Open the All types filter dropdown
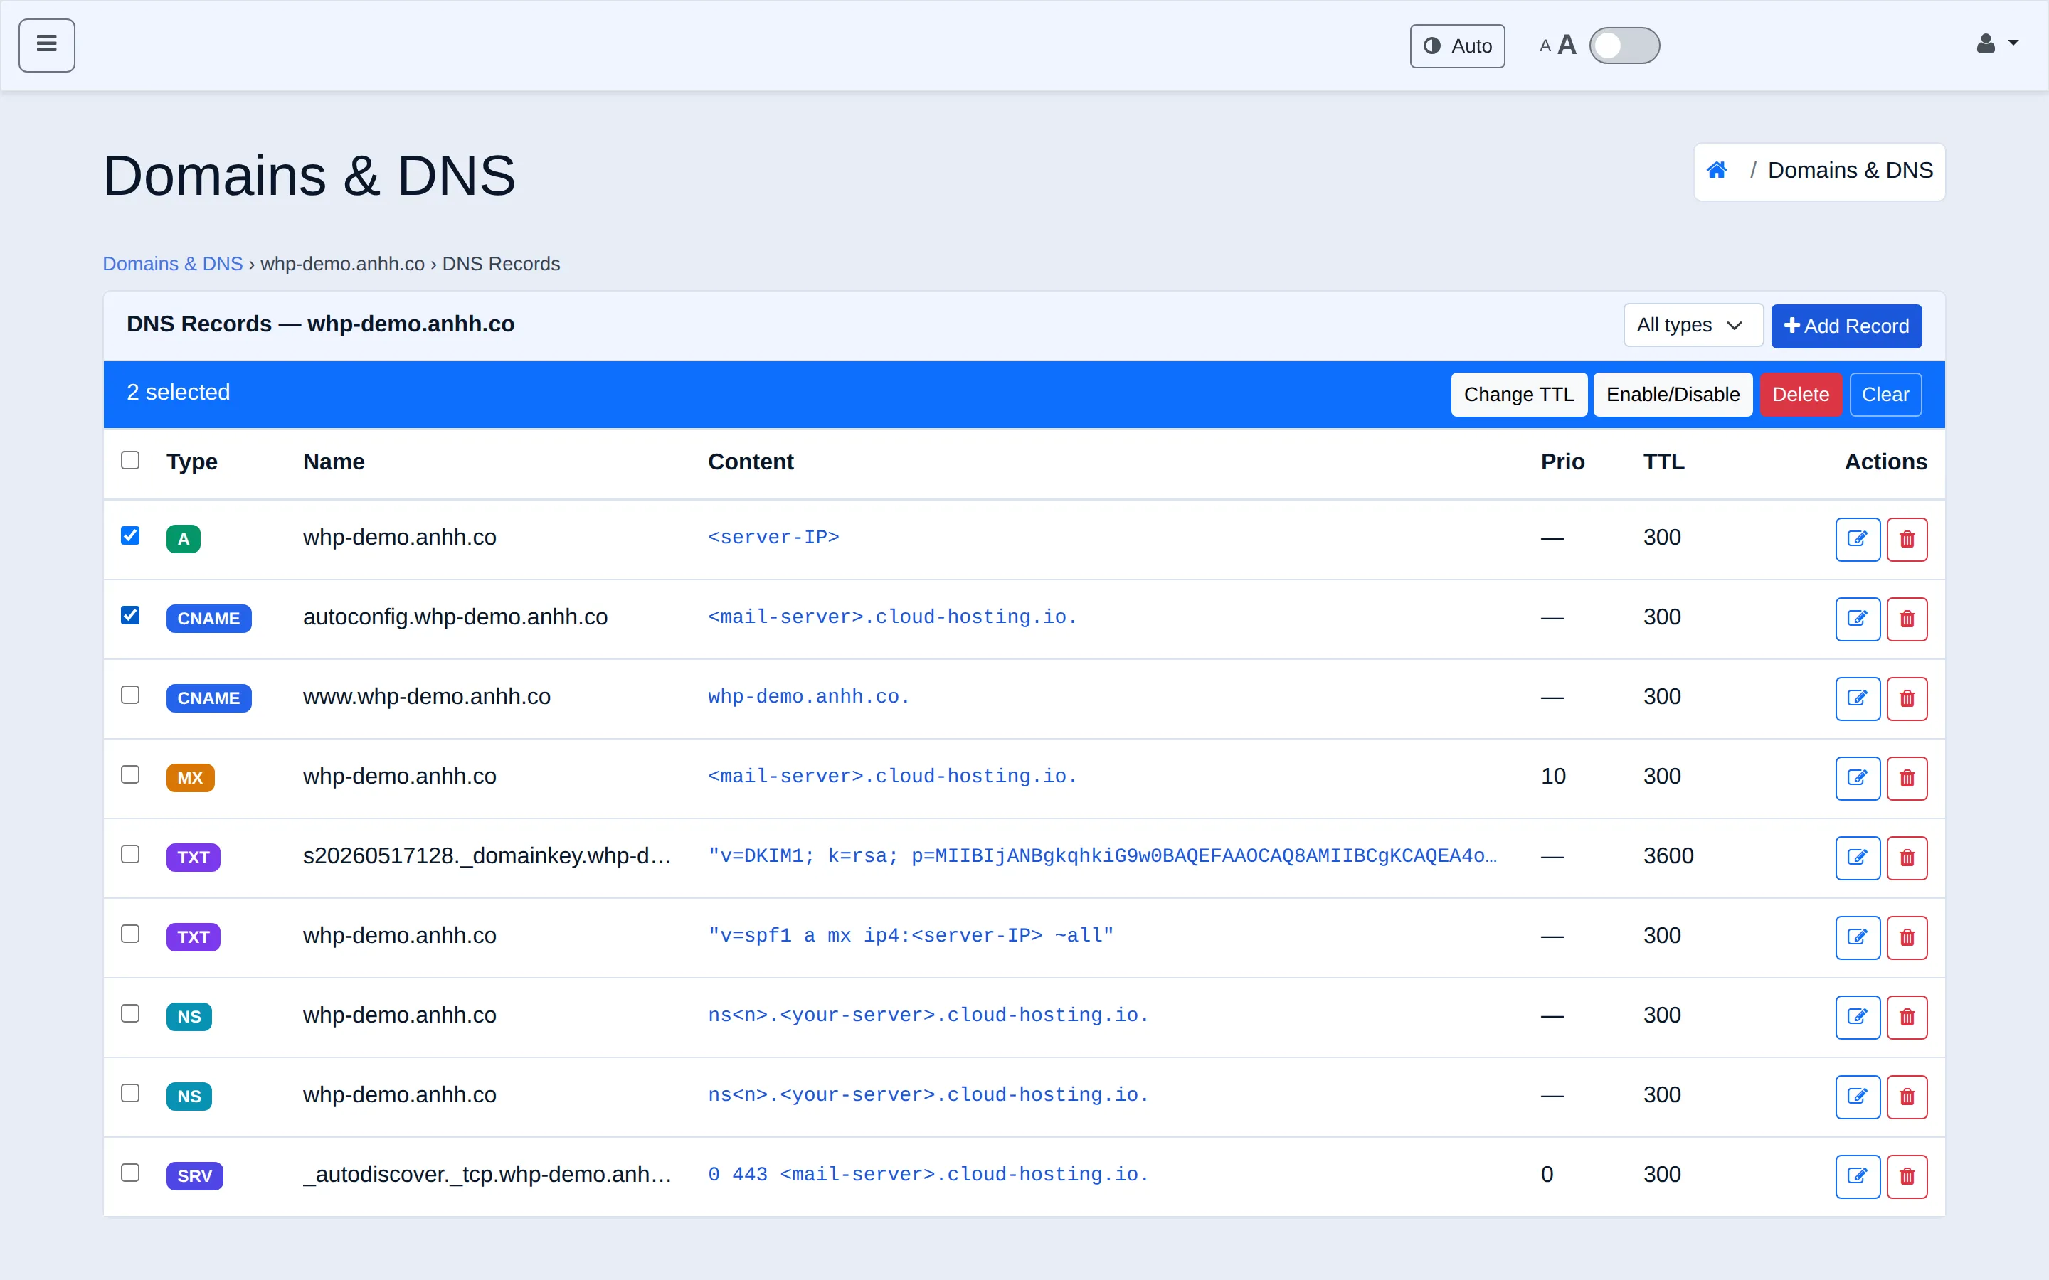The width and height of the screenshot is (2049, 1280). tap(1693, 325)
